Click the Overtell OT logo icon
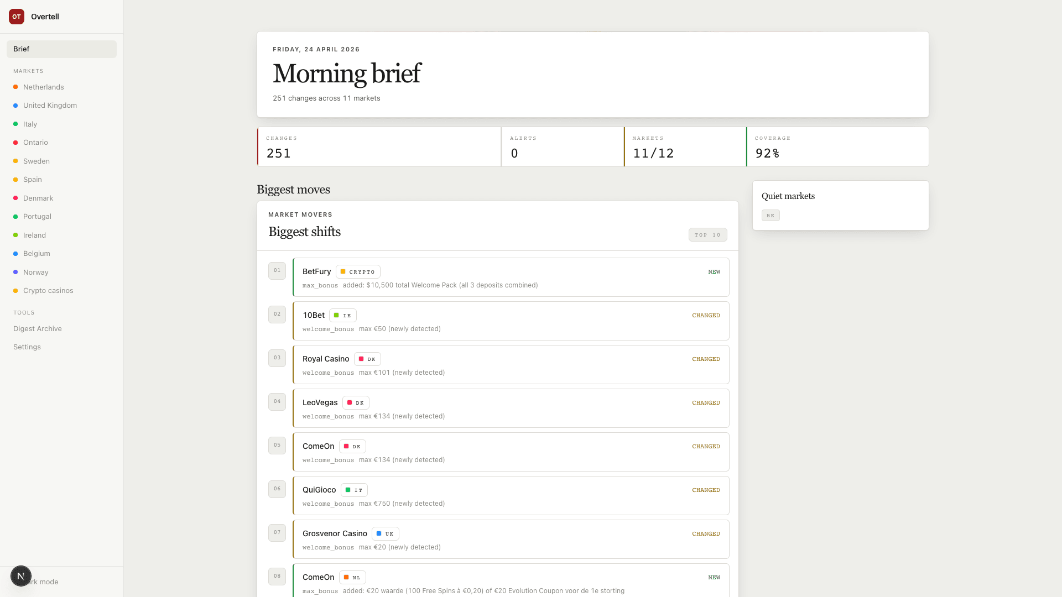Screen dimensions: 1062x597 [x=17, y=17]
